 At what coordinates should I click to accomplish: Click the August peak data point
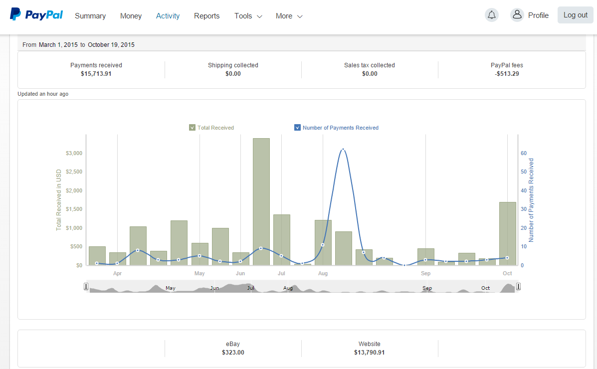tap(343, 149)
